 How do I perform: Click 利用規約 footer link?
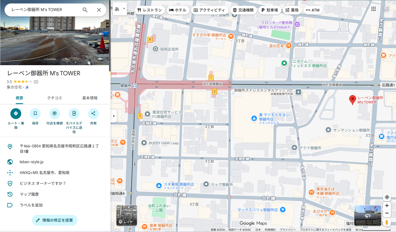270,230
